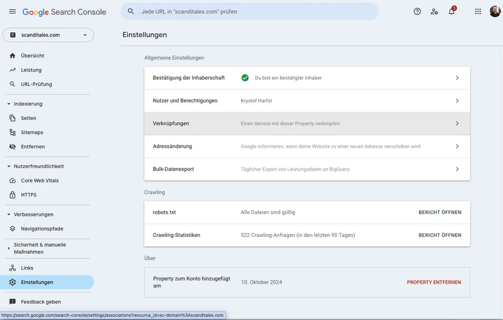This screenshot has width=503, height=320.
Task: Click the HTTPS lock icon in sidebar
Action: (x=13, y=195)
